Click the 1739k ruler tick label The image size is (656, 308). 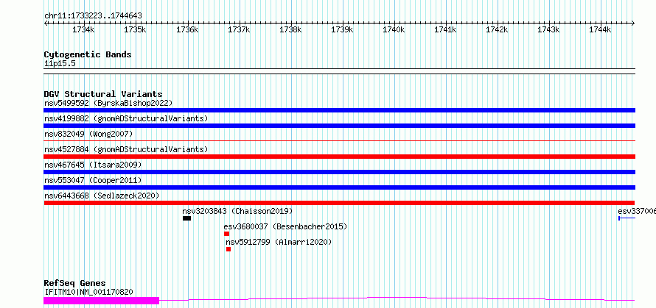pos(342,29)
